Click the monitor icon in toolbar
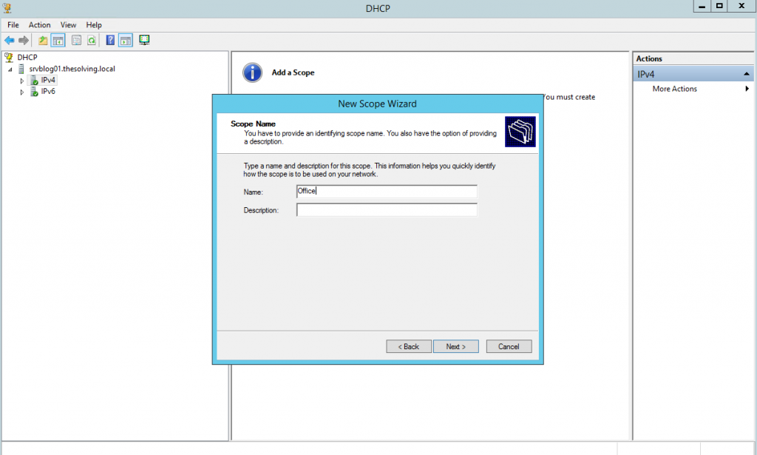This screenshot has width=757, height=455. (144, 40)
